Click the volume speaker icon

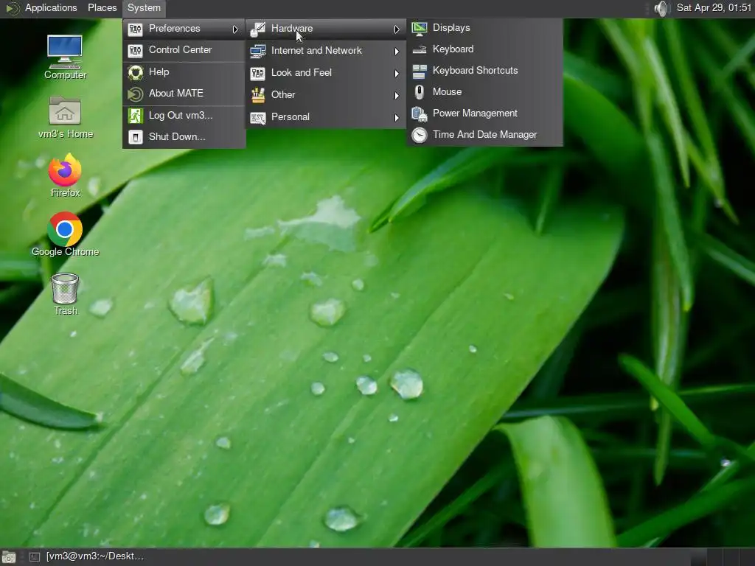click(662, 8)
